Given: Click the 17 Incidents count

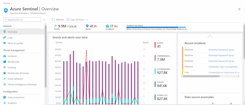Looking at the screenshot, I should [x=111, y=26].
